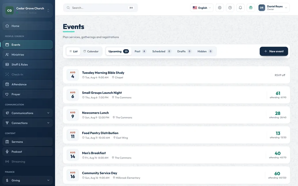Click the Sermons book icon
The width and height of the screenshot is (298, 186).
coord(7,142)
